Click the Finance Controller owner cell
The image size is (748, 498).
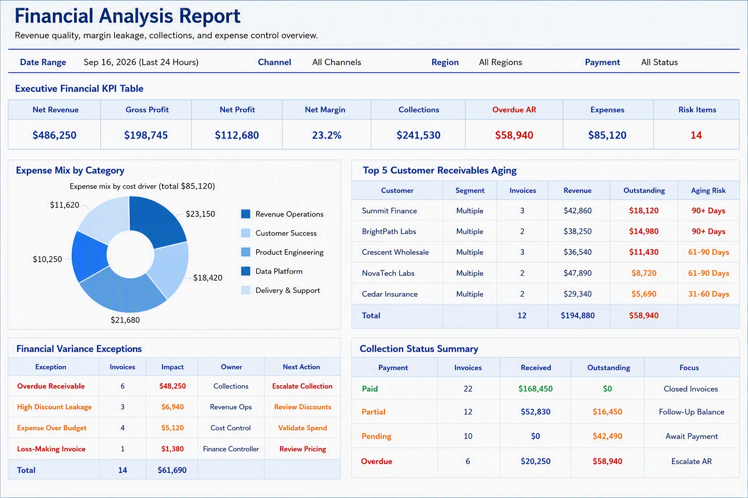[231, 449]
